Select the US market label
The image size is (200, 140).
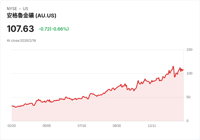[x=26, y=9]
